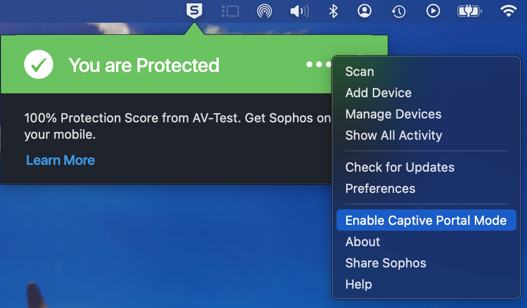
Task: Click the Sophos shield menu bar icon
Action: click(194, 11)
